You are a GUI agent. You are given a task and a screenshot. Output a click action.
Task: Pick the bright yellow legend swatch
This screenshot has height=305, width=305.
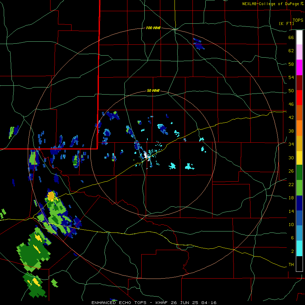299,158
